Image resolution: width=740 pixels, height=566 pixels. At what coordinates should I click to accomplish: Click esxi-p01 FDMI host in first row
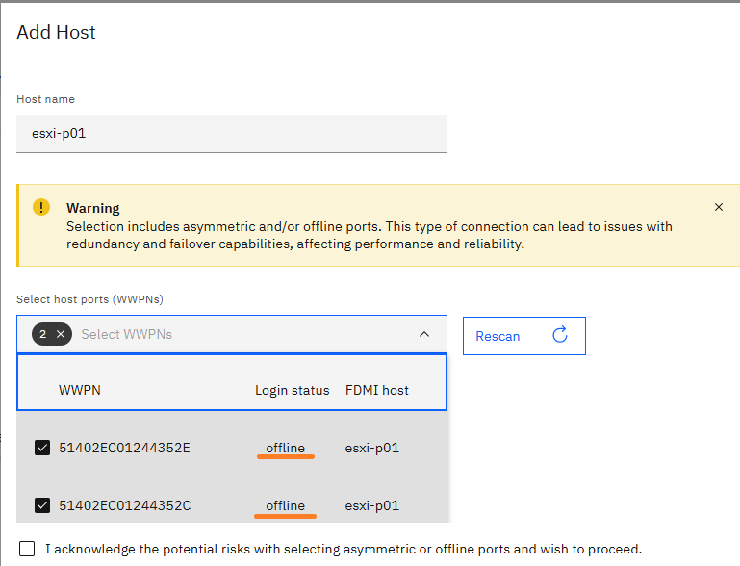pyautogui.click(x=372, y=448)
